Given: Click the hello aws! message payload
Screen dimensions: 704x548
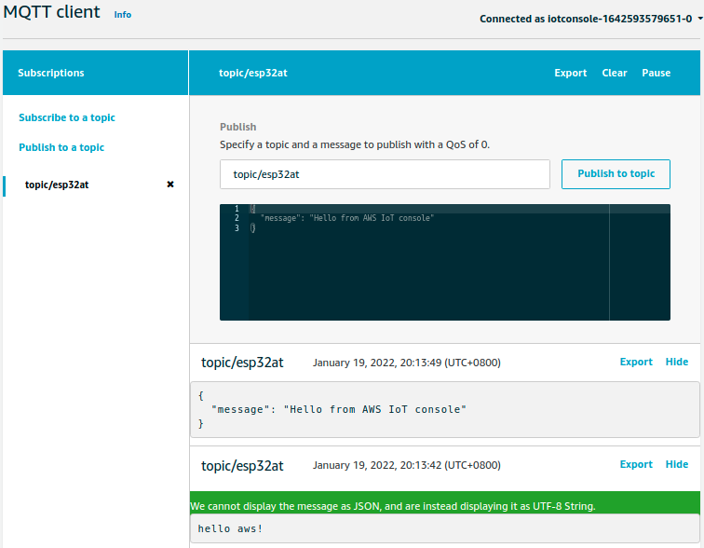Looking at the screenshot, I should (230, 528).
